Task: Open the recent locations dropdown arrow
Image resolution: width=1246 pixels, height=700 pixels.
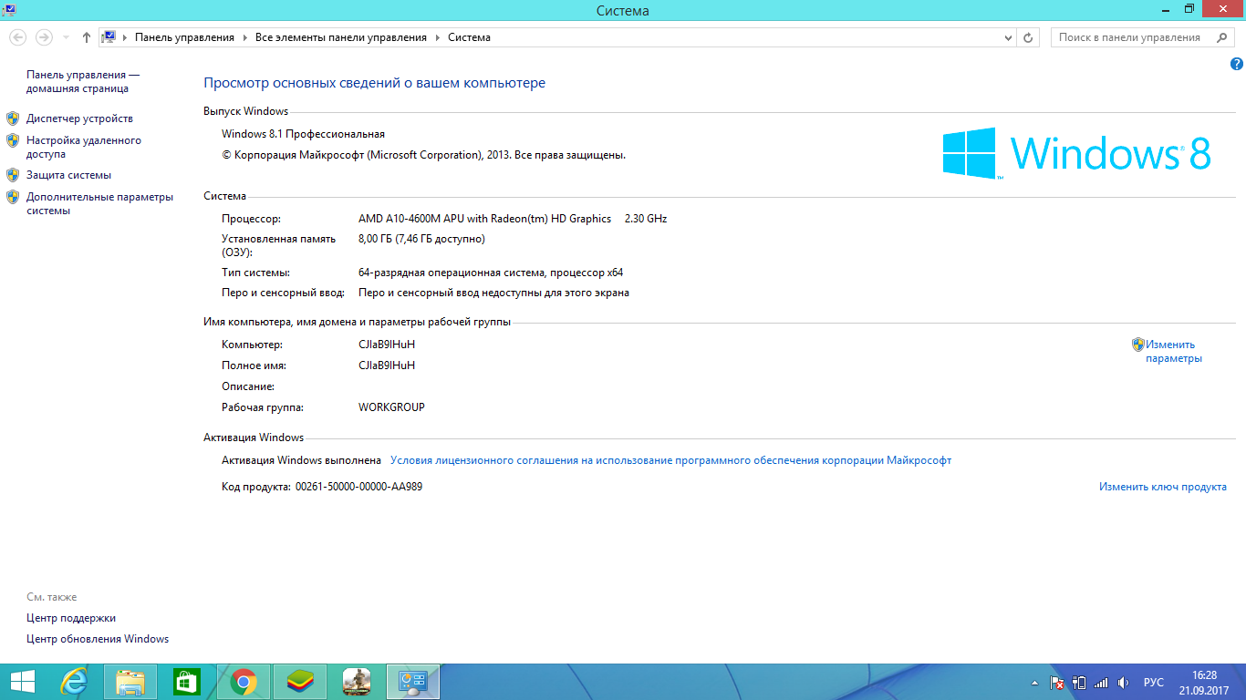Action: pyautogui.click(x=66, y=38)
